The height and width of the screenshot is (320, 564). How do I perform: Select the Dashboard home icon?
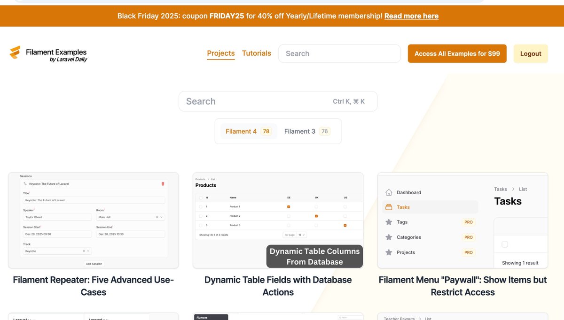(x=389, y=192)
